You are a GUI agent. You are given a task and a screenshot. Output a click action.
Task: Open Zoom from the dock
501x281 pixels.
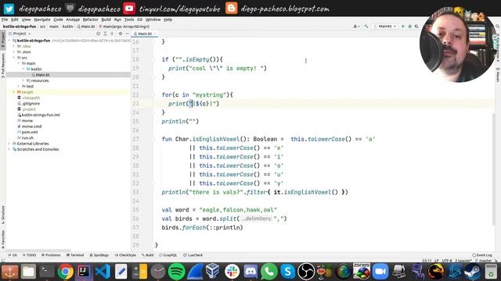(x=380, y=272)
